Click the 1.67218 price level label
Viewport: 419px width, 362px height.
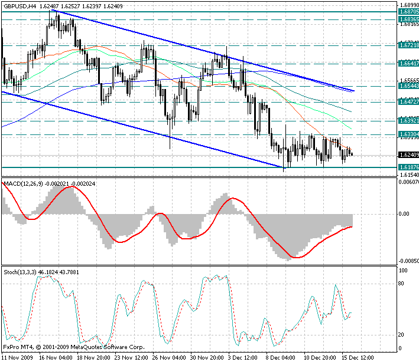(x=408, y=45)
